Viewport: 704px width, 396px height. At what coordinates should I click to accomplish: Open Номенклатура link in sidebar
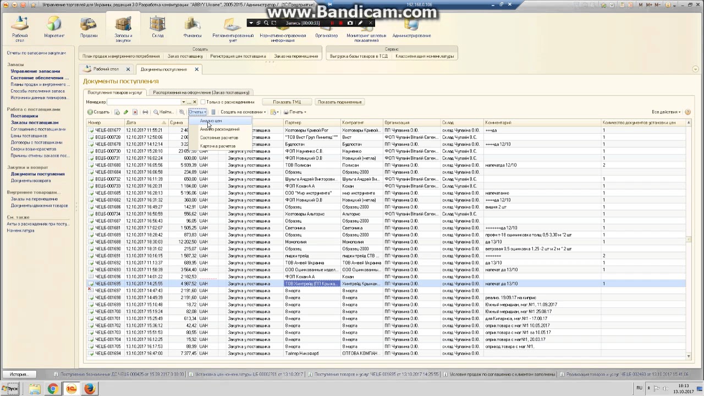[20, 230]
